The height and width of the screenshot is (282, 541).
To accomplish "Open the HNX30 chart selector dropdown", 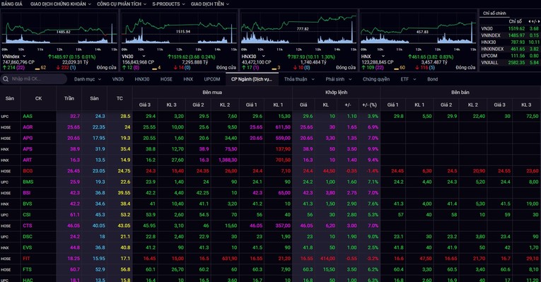I will coord(263,57).
